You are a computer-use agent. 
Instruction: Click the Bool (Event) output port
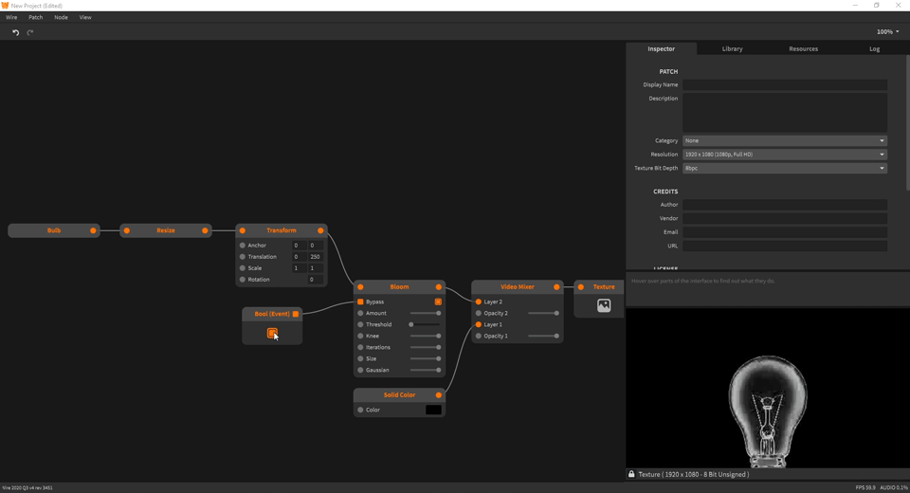coord(296,314)
